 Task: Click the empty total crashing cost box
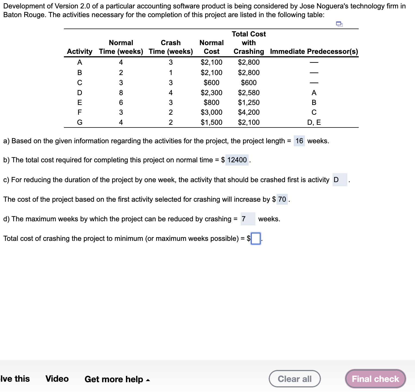tap(255, 239)
